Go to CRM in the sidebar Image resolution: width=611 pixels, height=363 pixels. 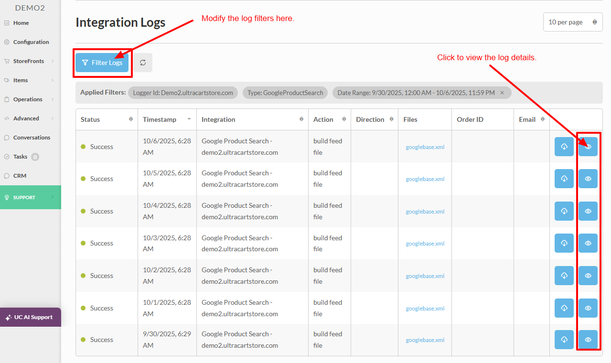20,176
